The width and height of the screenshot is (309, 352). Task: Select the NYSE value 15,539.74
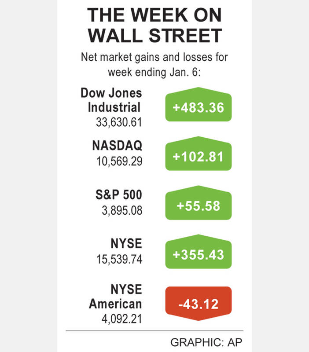119,259
